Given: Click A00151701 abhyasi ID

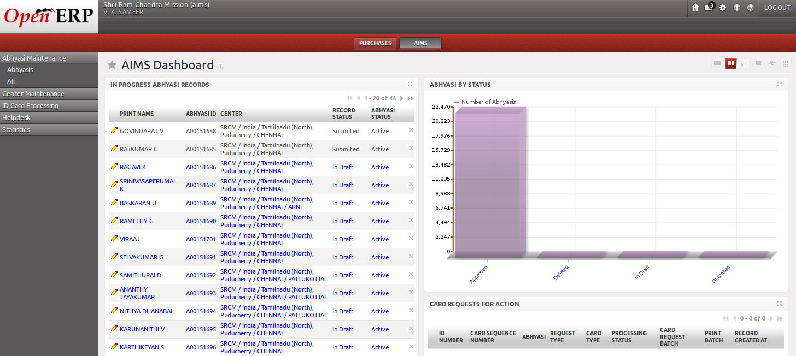Looking at the screenshot, I should point(201,239).
